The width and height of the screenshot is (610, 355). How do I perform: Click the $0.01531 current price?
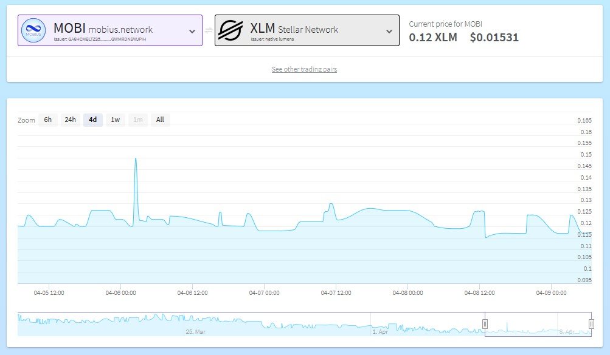494,38
